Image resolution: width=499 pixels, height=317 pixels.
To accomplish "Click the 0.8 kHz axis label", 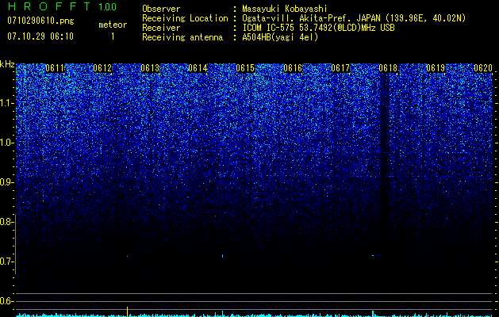I will coord(6,222).
